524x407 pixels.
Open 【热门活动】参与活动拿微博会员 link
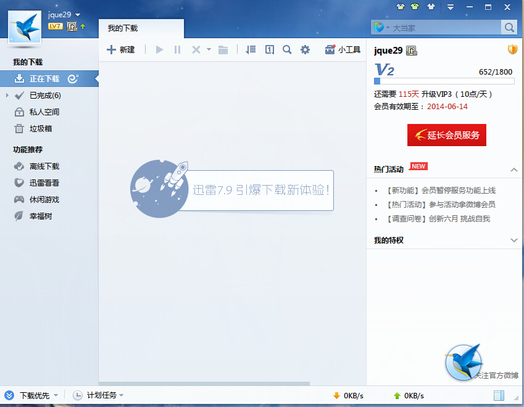(x=441, y=204)
